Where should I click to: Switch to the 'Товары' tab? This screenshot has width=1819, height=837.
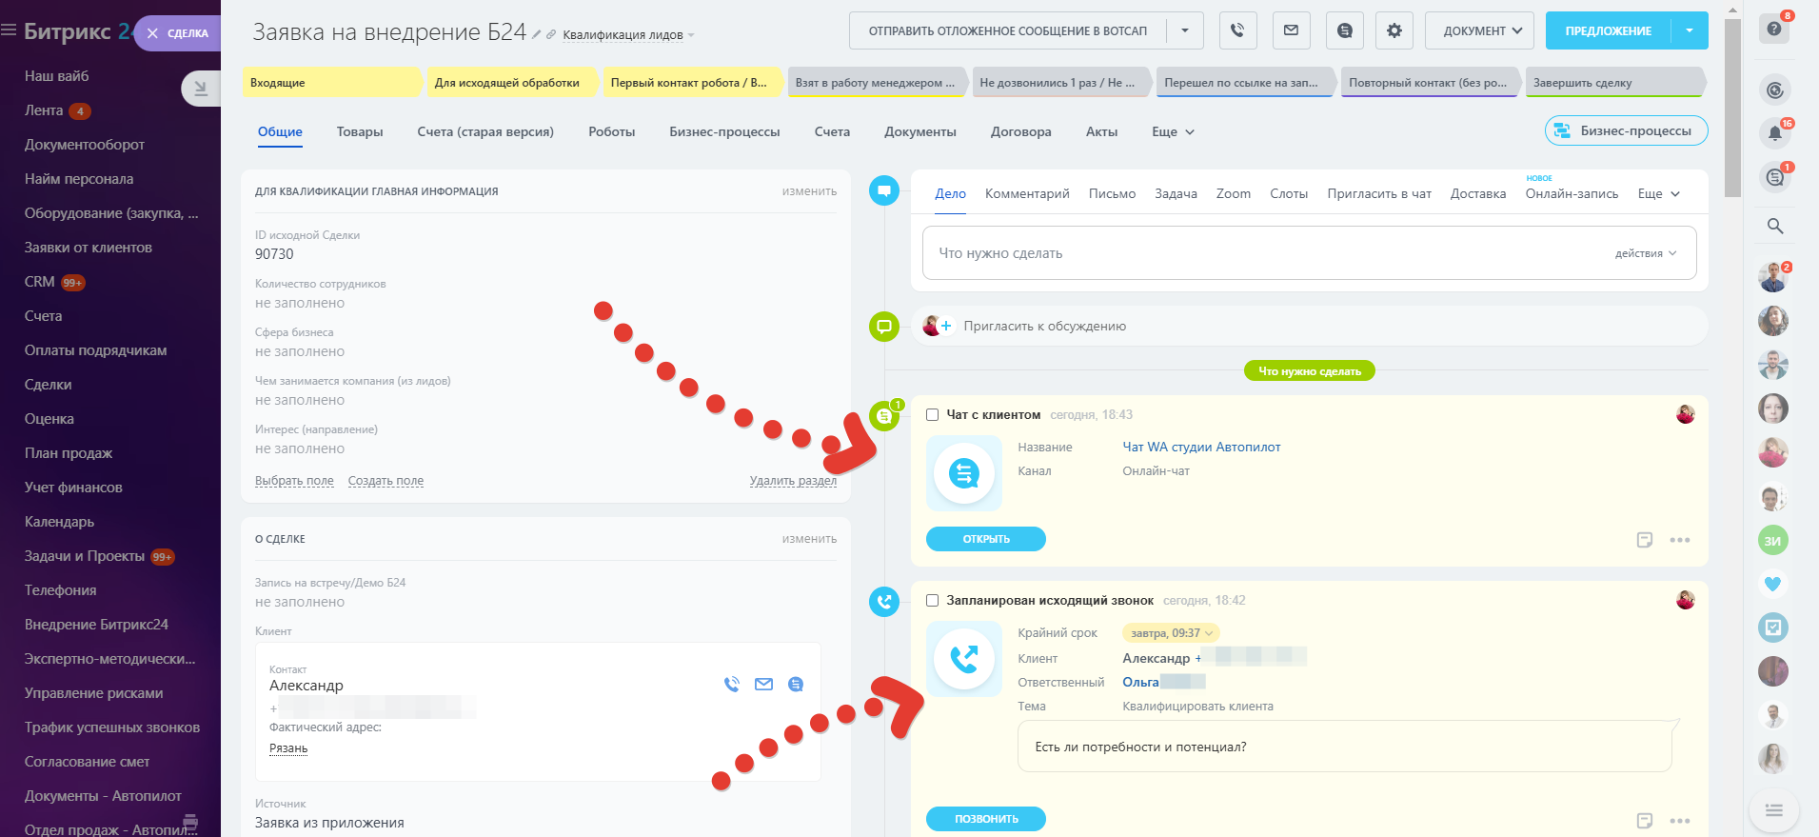[x=360, y=132]
